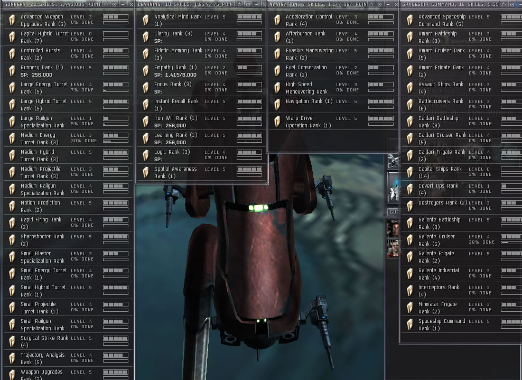The height and width of the screenshot is (380, 522).
Task: Click the Spatial Awareness skill book icon
Action: click(x=145, y=172)
